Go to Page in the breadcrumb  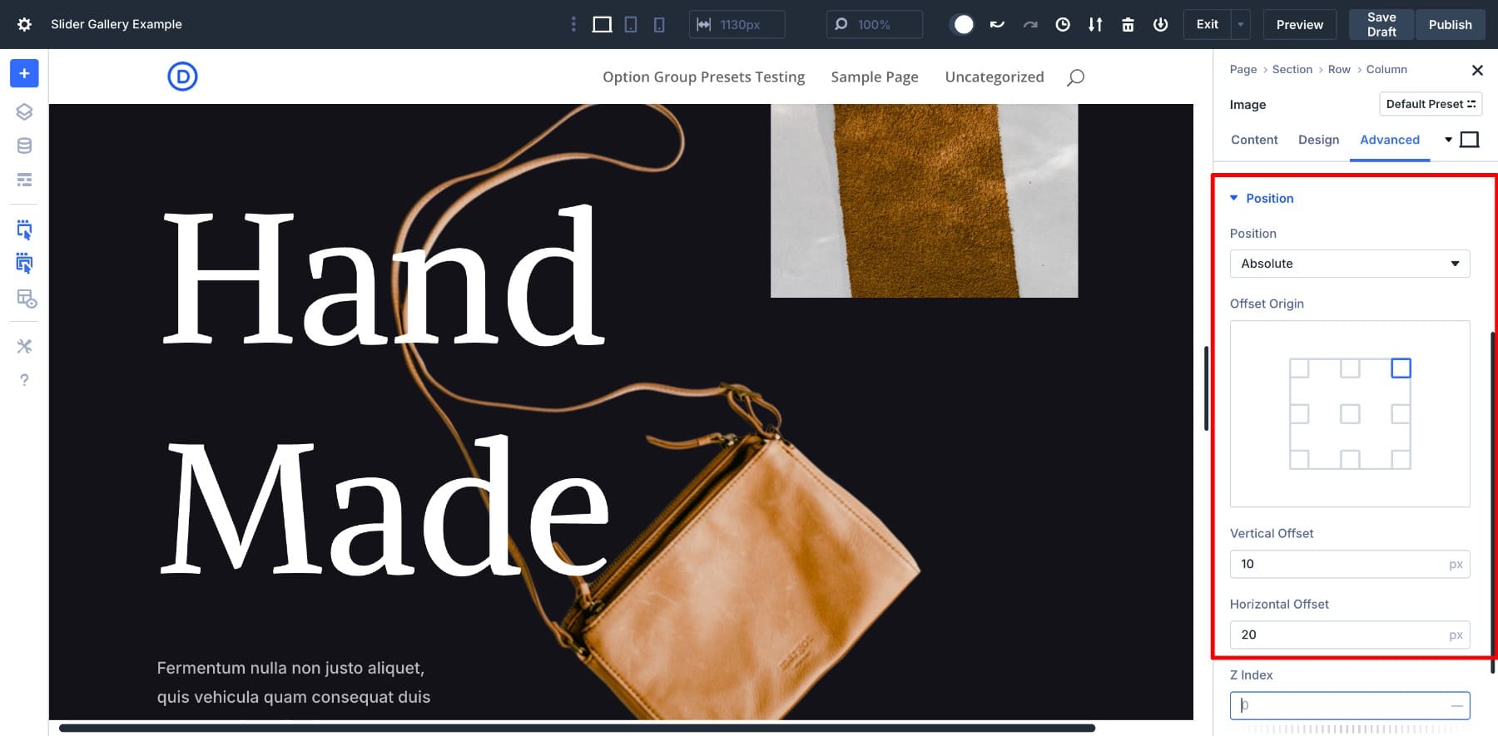[x=1243, y=70]
